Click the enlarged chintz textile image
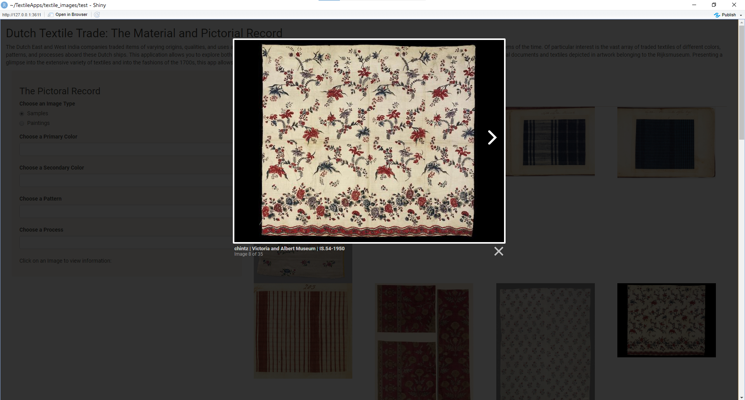Image resolution: width=745 pixels, height=400 pixels. pyautogui.click(x=369, y=141)
